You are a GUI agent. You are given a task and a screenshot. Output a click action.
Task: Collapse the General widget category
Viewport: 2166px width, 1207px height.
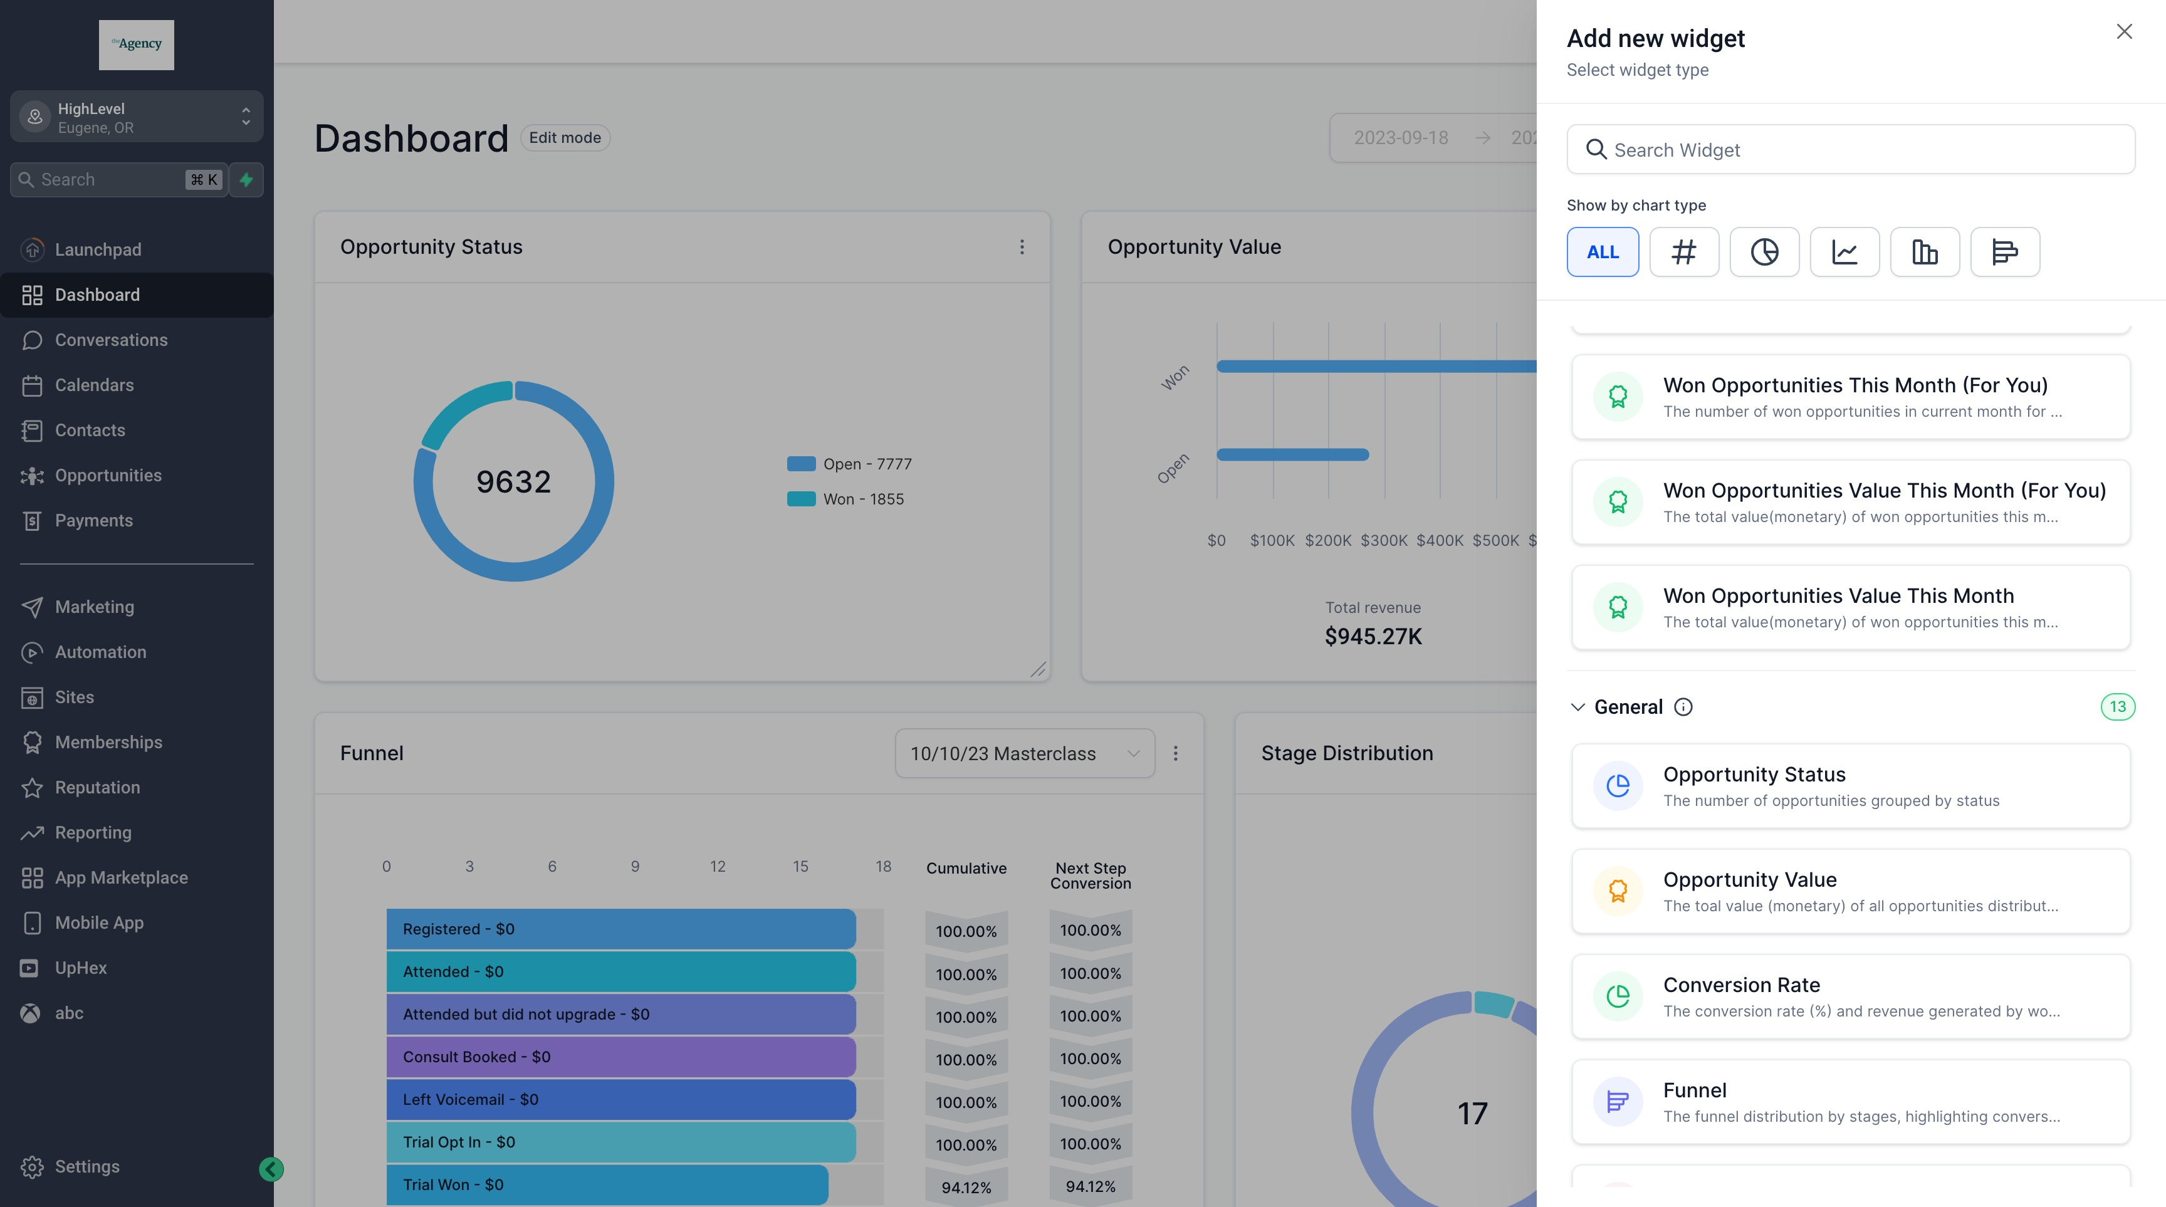(x=1578, y=707)
